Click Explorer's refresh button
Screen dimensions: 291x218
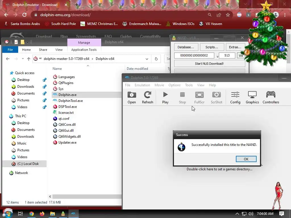pyautogui.click(x=156, y=59)
